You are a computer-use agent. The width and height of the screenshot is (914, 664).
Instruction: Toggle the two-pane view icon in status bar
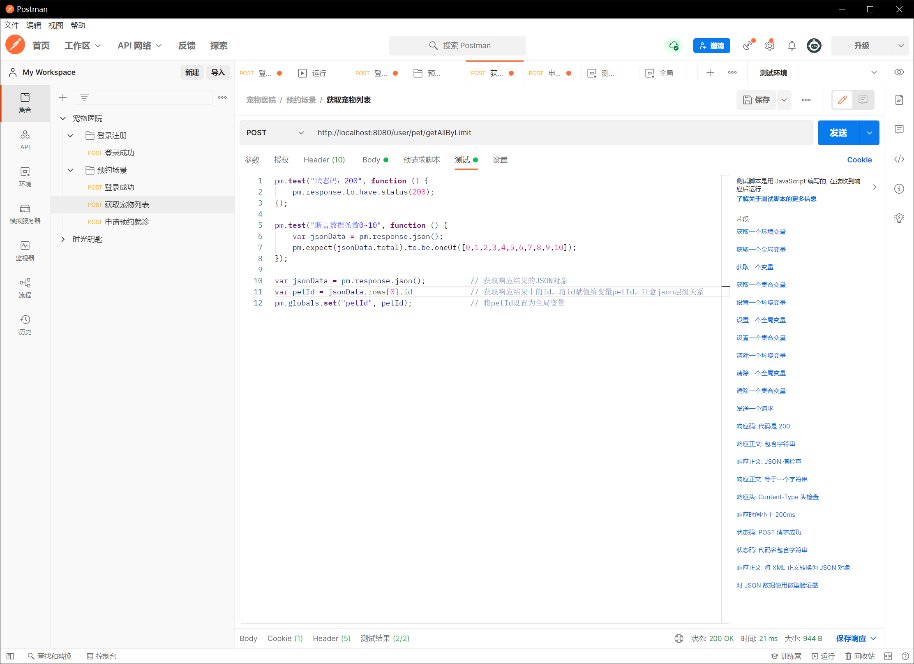tap(888, 656)
